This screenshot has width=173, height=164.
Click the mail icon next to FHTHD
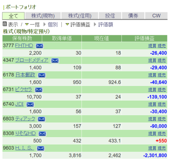[x=39, y=46]
